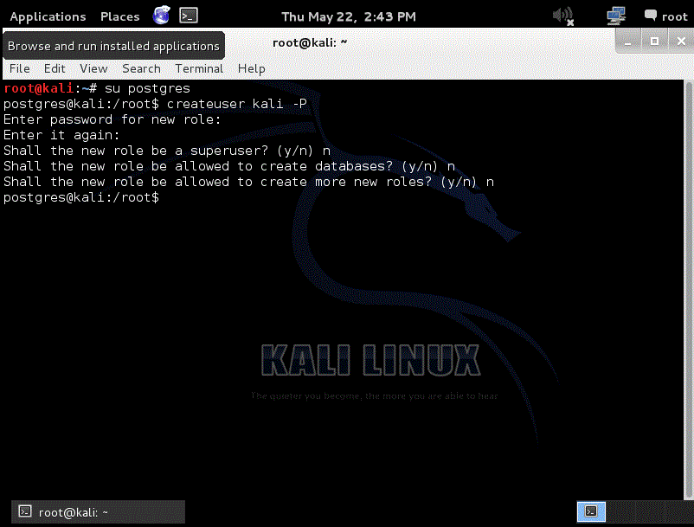694x527 pixels.
Task: Launch terminal from top panel icon
Action: point(189,16)
